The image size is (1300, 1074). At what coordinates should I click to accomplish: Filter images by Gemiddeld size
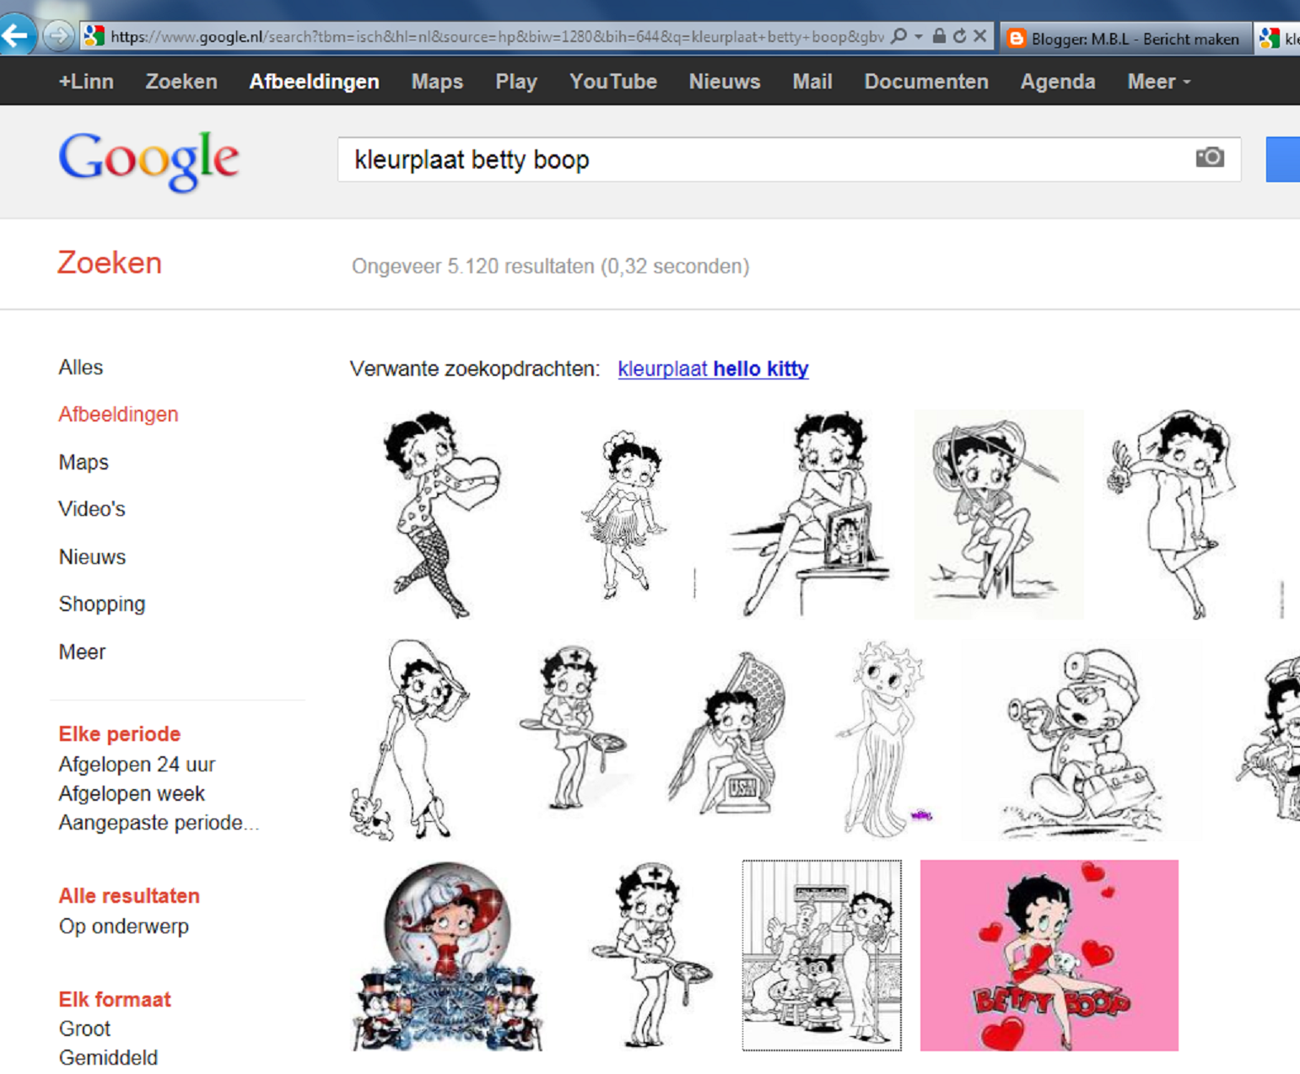tap(108, 1057)
